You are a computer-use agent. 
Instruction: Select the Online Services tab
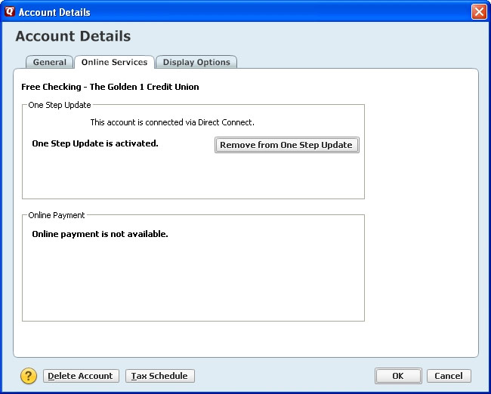coord(114,62)
